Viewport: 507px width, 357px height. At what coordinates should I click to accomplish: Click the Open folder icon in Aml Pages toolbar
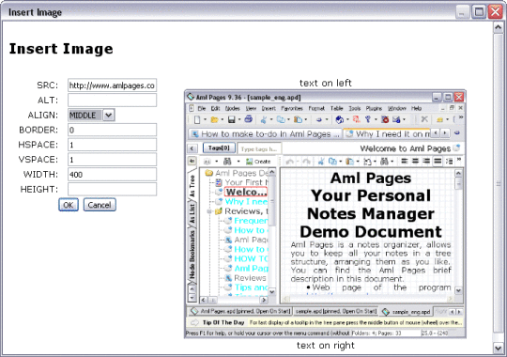(214, 119)
